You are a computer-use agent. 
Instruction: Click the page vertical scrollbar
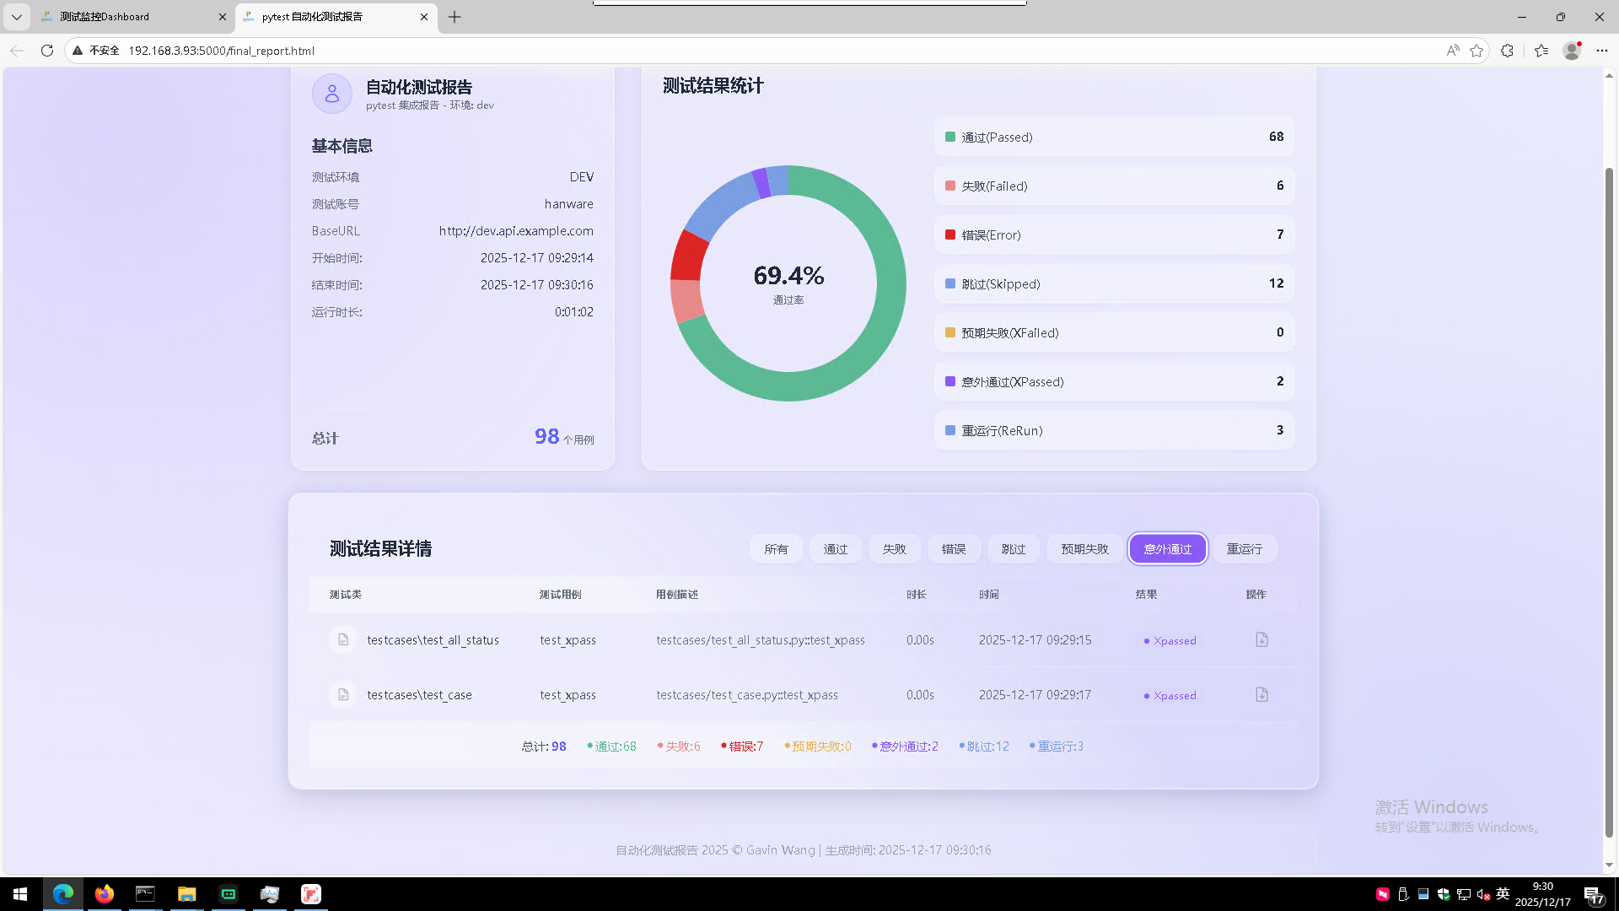[x=1609, y=502]
